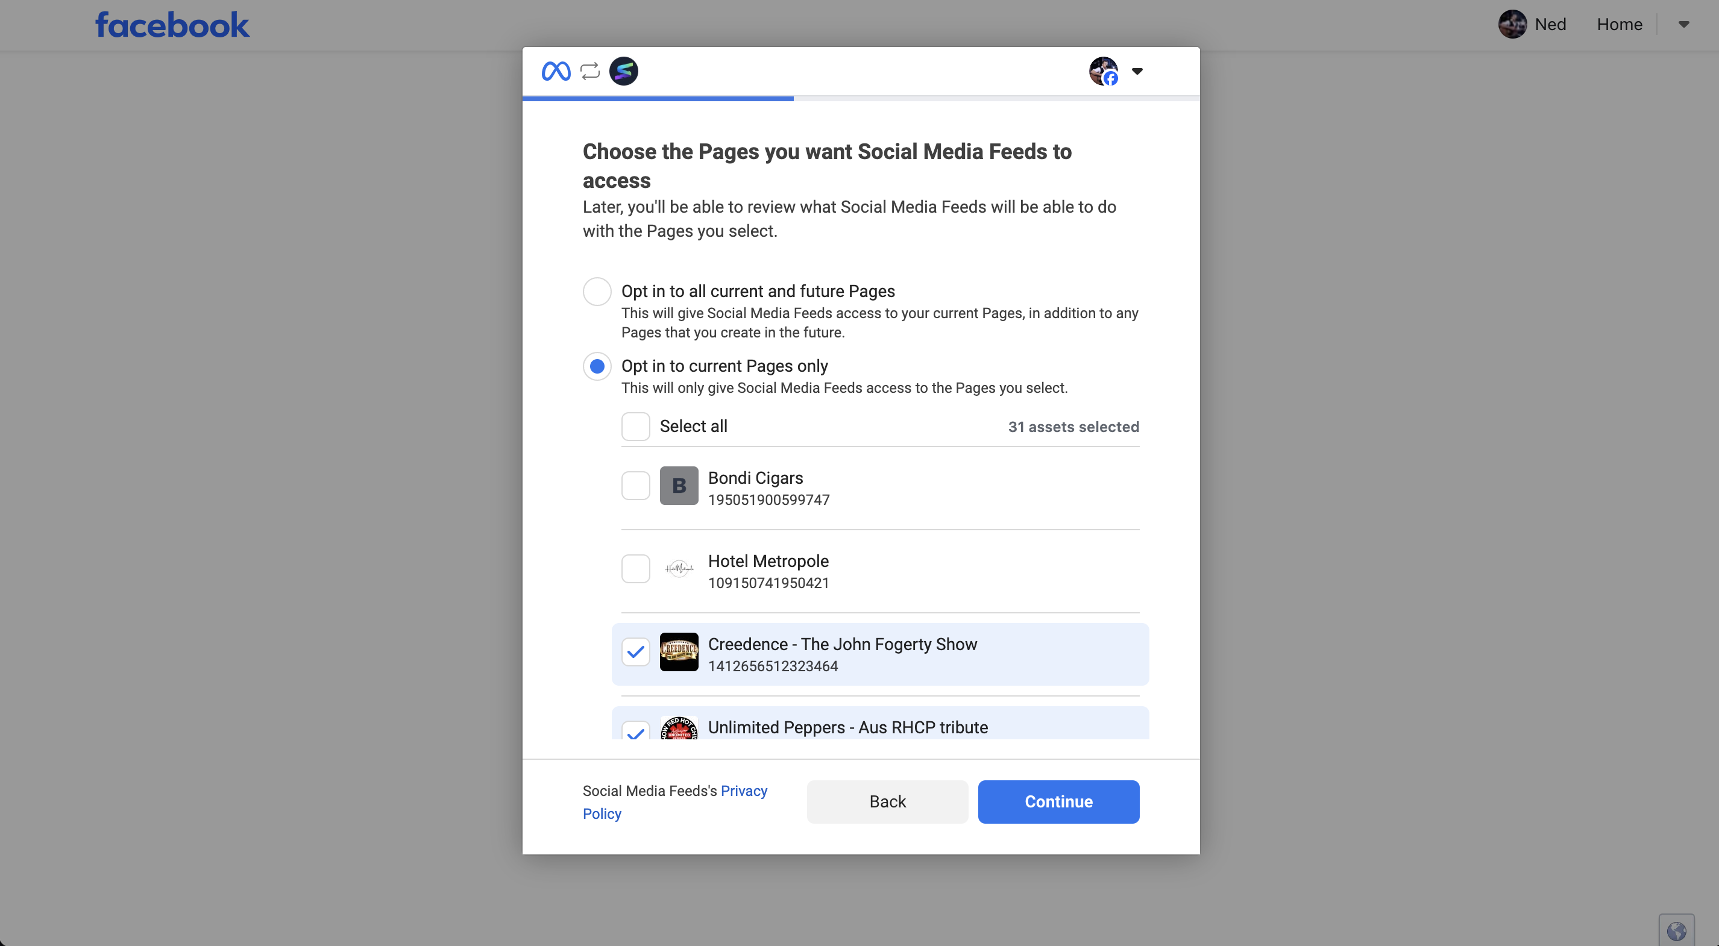The image size is (1719, 946).
Task: Go to Home in top bar
Action: pyautogui.click(x=1619, y=25)
